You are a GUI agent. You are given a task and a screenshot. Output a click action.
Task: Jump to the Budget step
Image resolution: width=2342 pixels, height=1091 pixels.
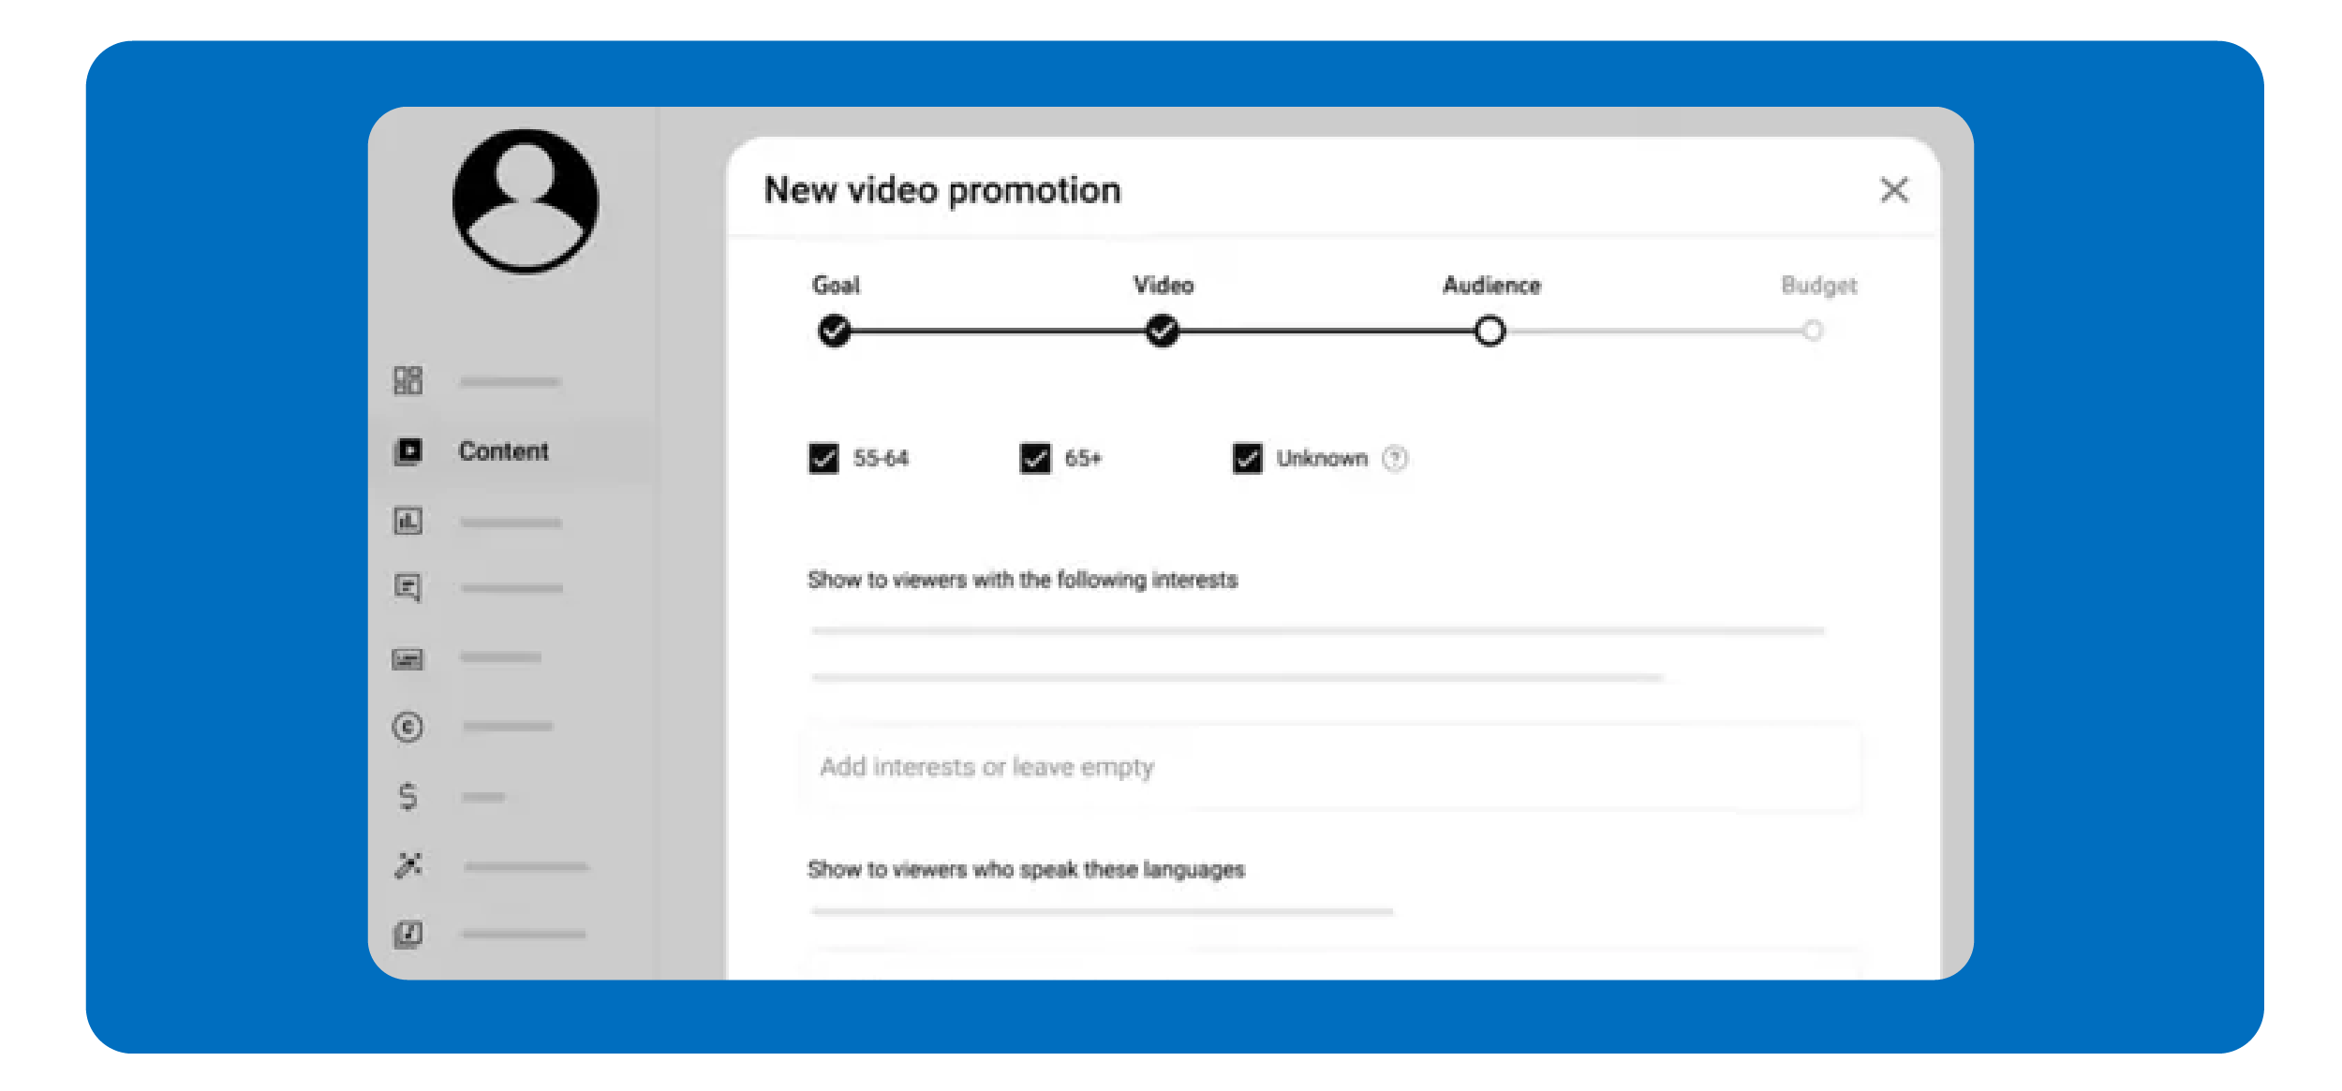pyautogui.click(x=1813, y=331)
